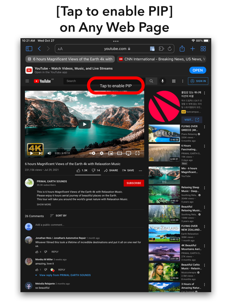Go back using Safari's back arrow
The image size is (229, 305).
39,48
